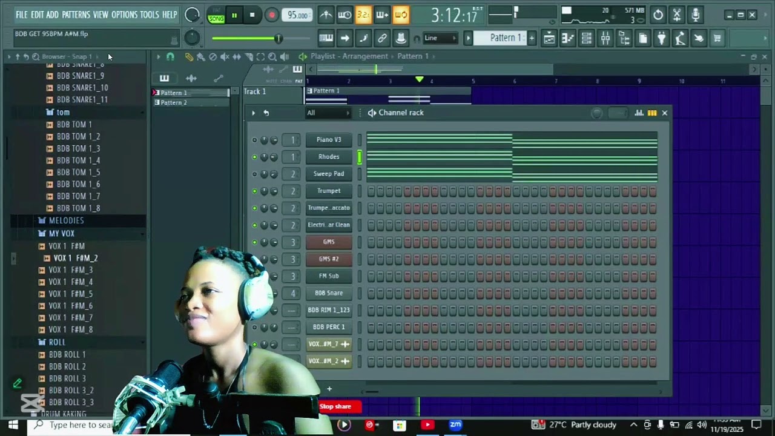Toggle the blend recording overdub icon
Screen dimensions: 775x436
pyautogui.click(x=382, y=15)
